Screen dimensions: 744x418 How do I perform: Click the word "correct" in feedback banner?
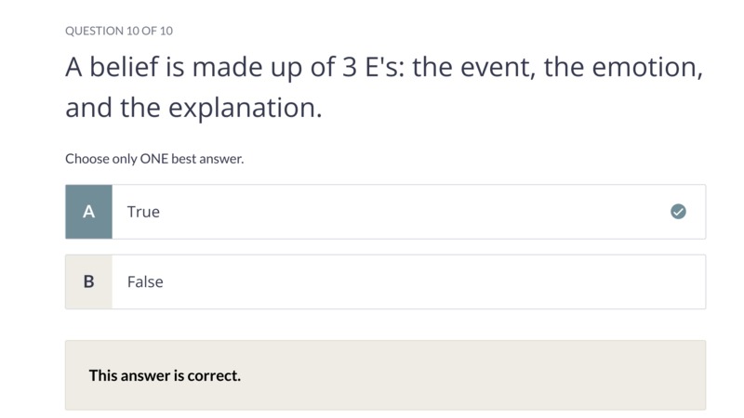pos(212,375)
